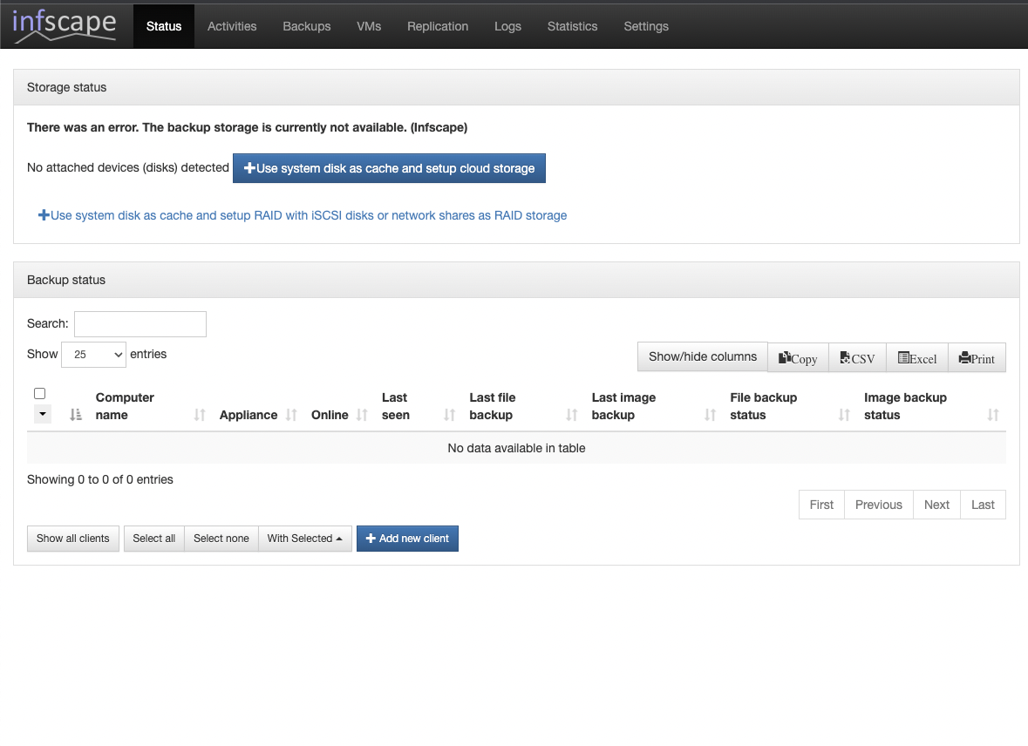The image size is (1028, 746).
Task: Click Add new client button
Action: [x=407, y=539]
